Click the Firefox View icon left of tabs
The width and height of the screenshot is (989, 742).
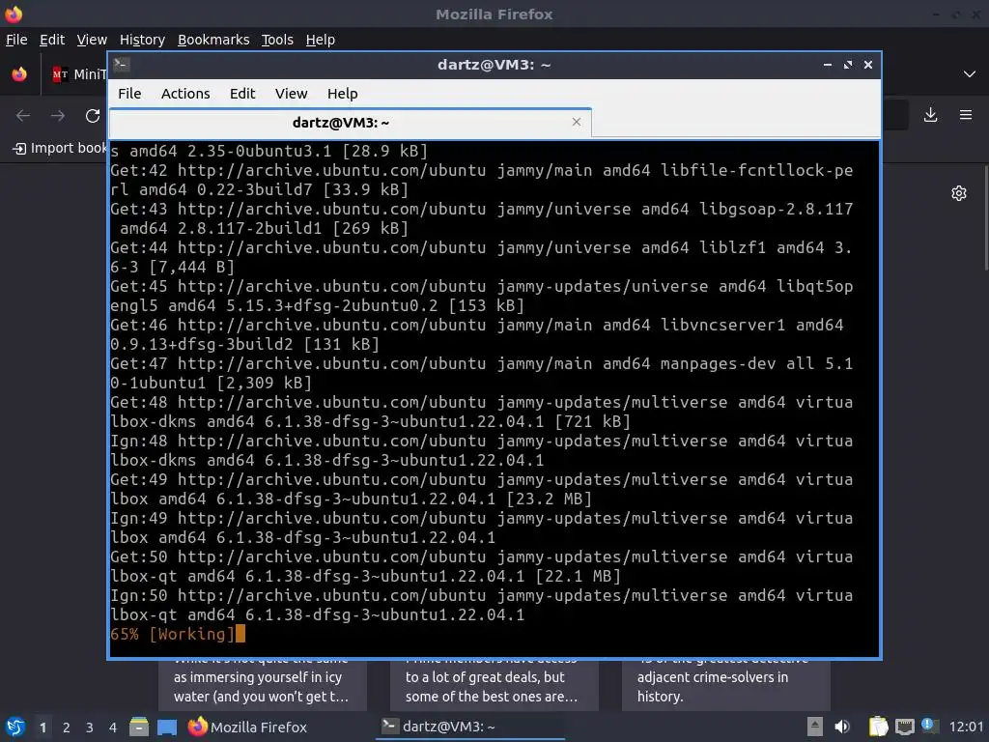(x=19, y=74)
